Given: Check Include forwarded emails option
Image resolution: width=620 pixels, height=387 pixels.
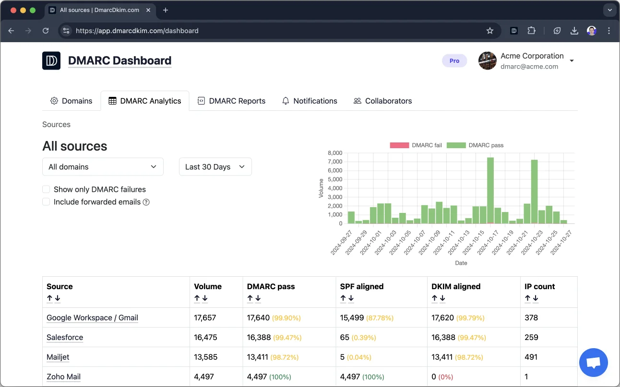Looking at the screenshot, I should click(x=47, y=202).
